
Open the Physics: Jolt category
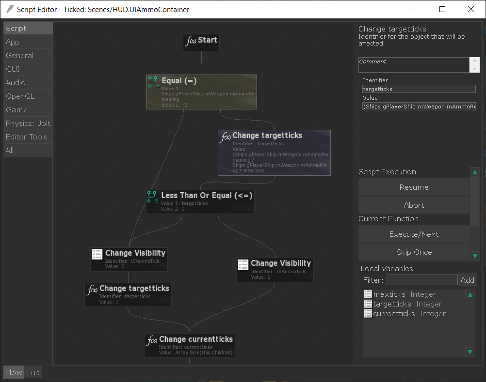pos(28,123)
